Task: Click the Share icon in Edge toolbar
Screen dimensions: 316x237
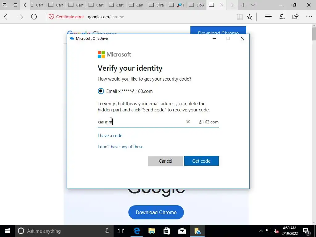Action: coord(295,17)
